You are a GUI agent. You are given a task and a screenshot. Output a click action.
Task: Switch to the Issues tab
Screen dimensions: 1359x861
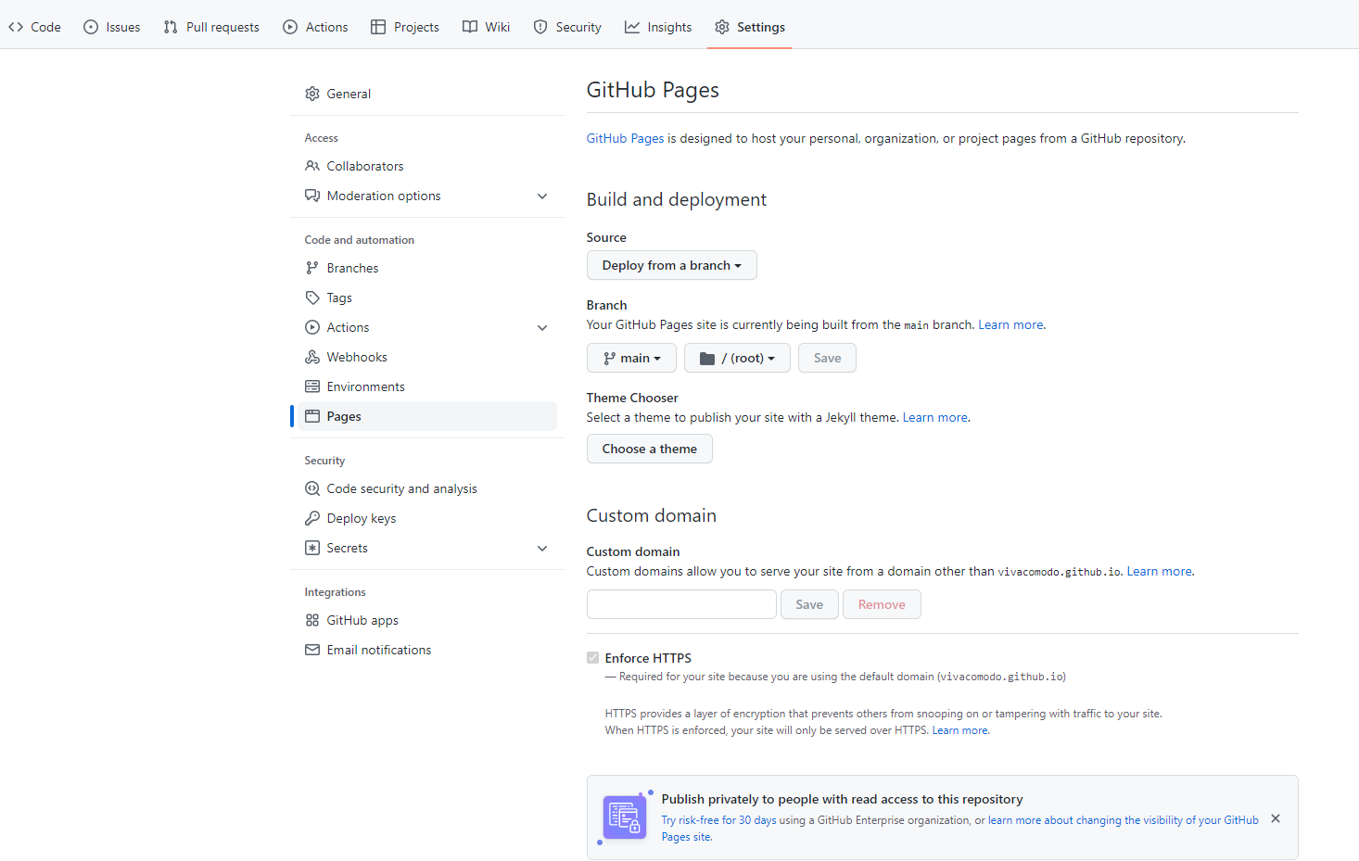112,27
